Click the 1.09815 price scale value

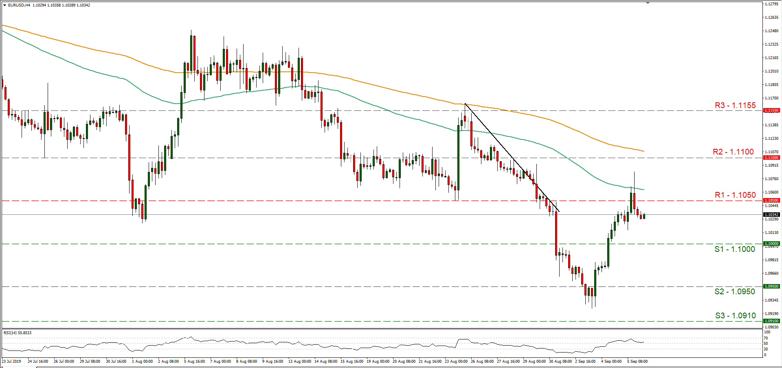click(x=772, y=260)
